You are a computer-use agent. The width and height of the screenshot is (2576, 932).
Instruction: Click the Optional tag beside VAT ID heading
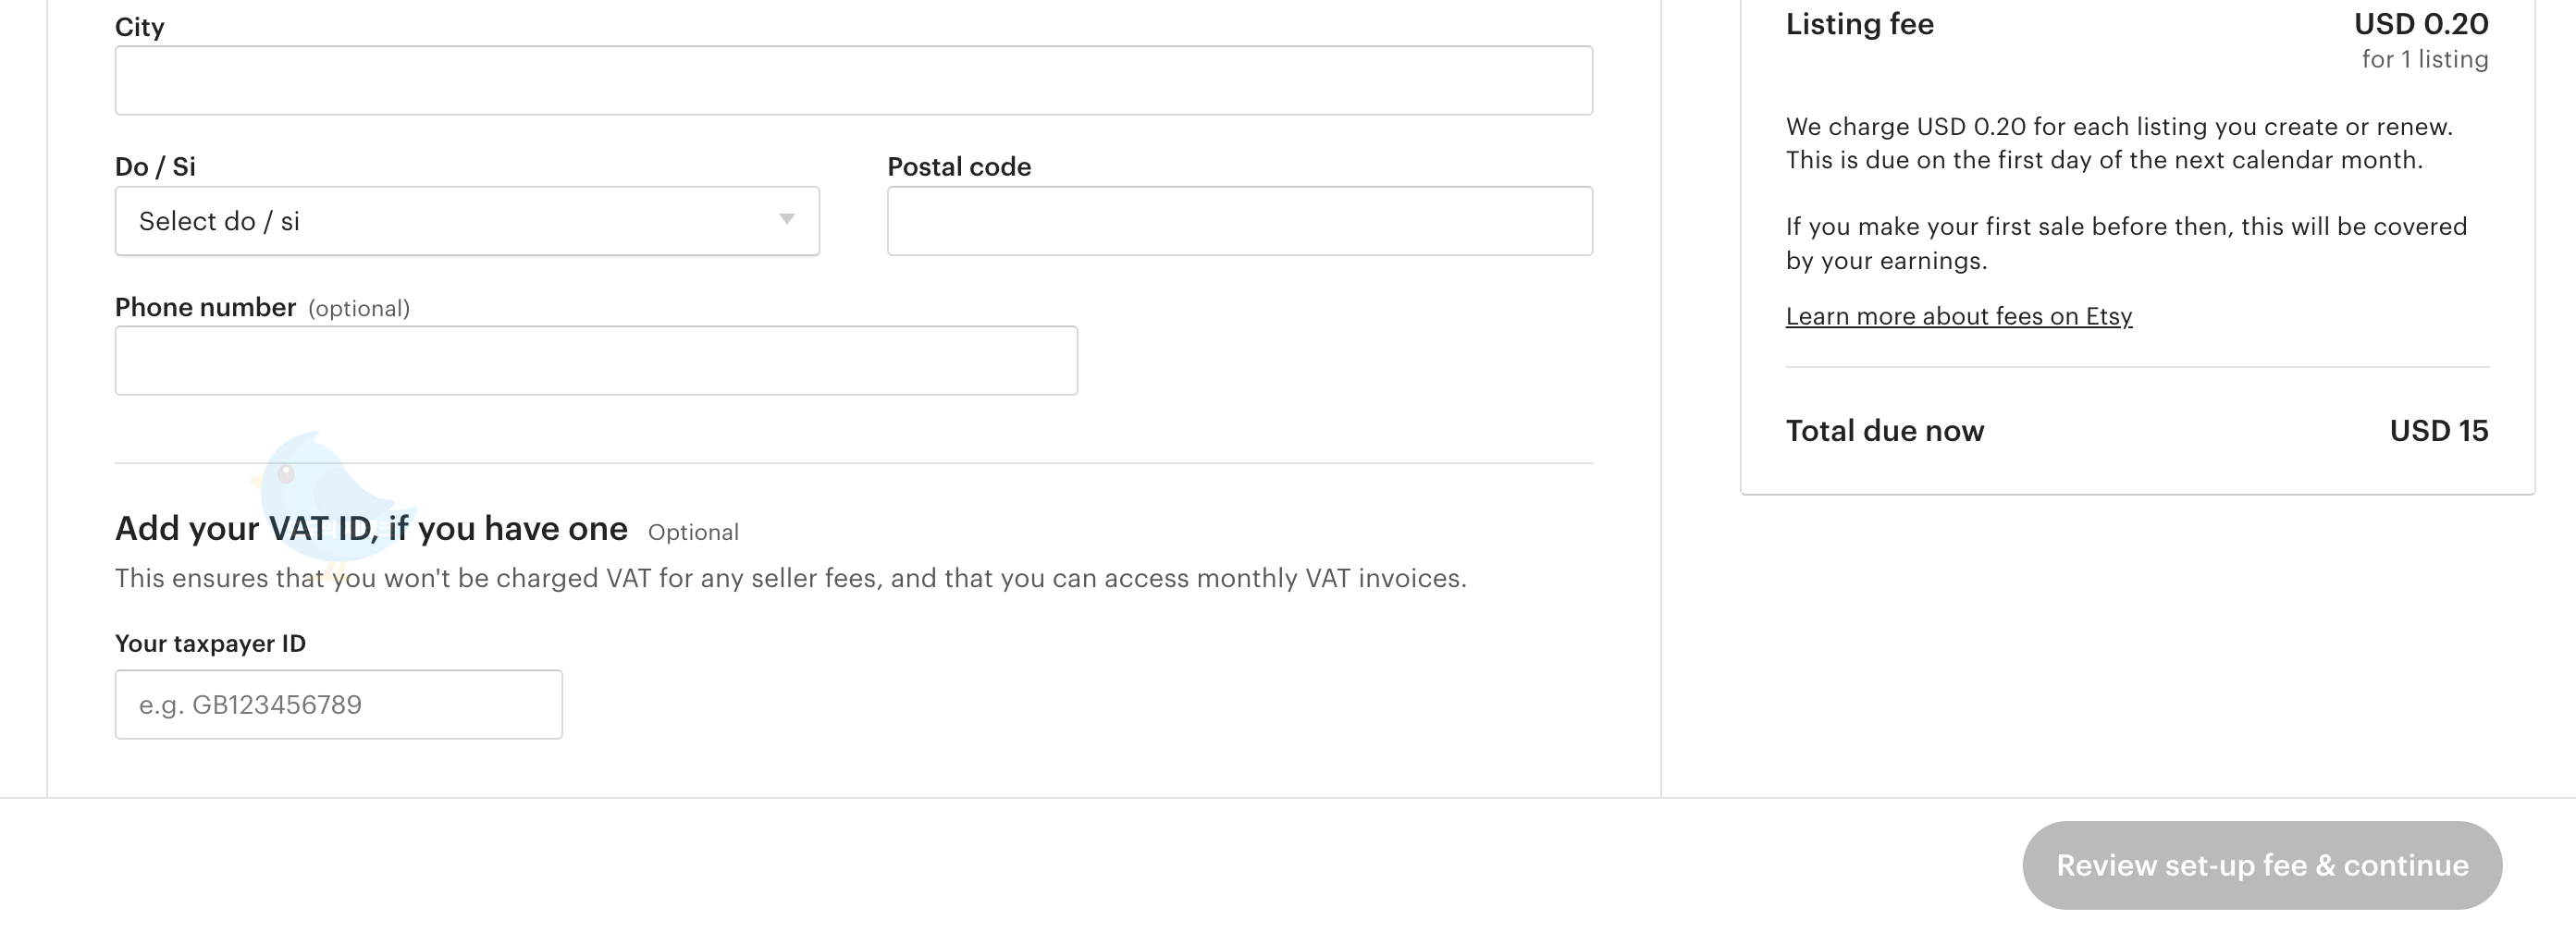[x=693, y=532]
